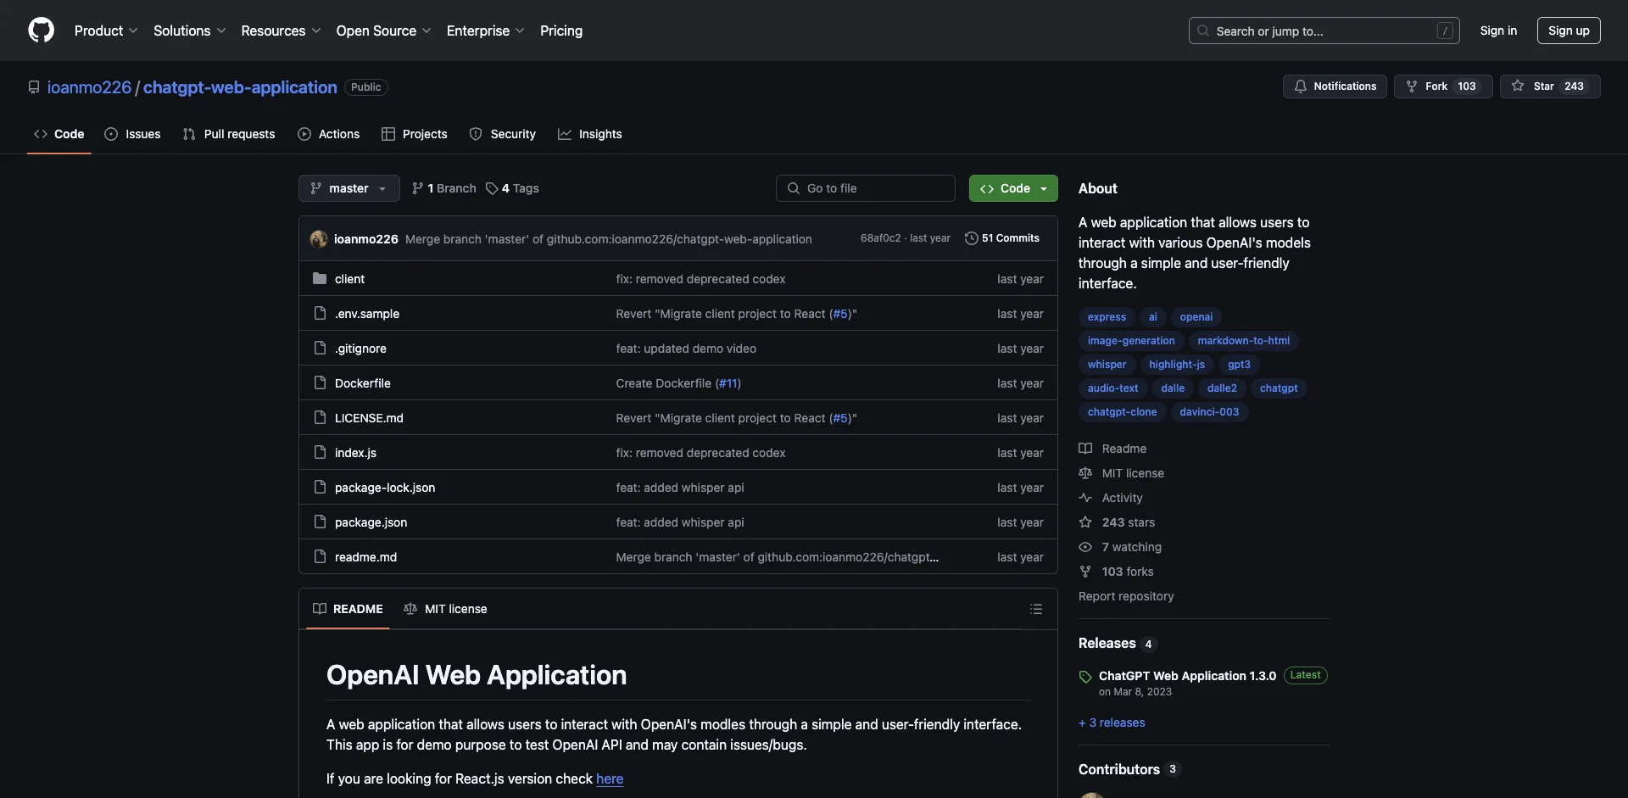Viewport: 1628px width, 798px height.
Task: Click the repository icon before ioanmo226
Action: pyautogui.click(x=34, y=87)
